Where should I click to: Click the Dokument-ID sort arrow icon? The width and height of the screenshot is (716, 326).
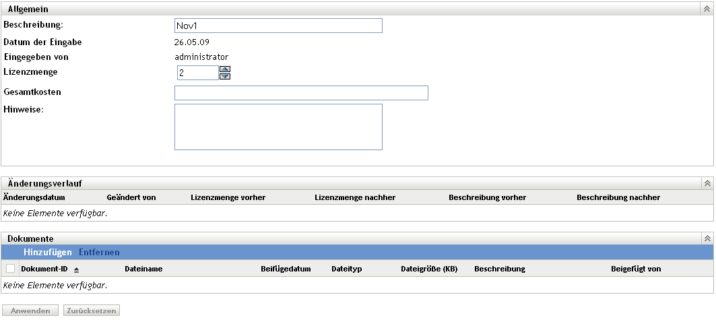pyautogui.click(x=76, y=270)
